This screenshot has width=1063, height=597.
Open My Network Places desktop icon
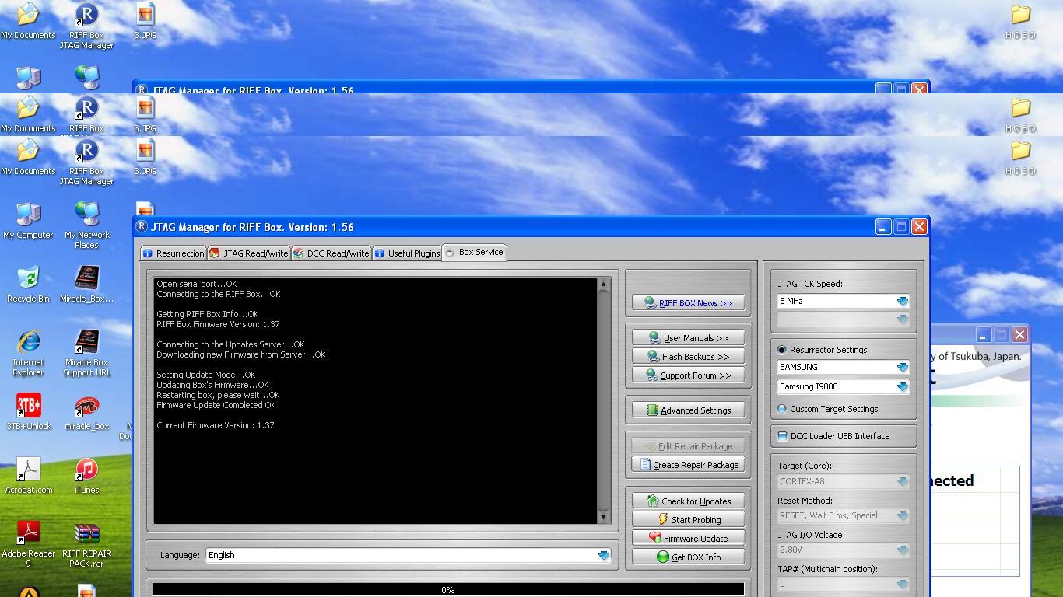(x=86, y=225)
